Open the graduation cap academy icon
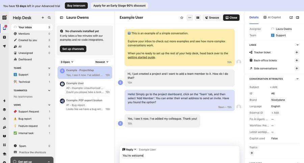 coord(4,154)
